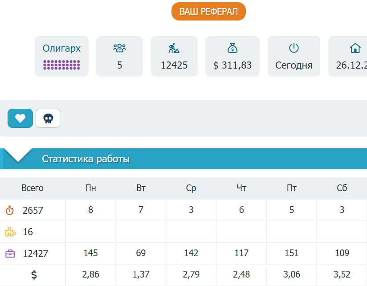Click the dollar sign row icon
Screen dimensions: 367x286
(34, 275)
